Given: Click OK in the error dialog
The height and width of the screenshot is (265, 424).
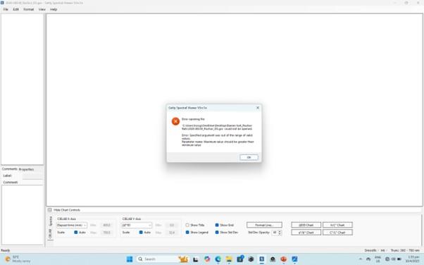Looking at the screenshot, I should [249, 157].
